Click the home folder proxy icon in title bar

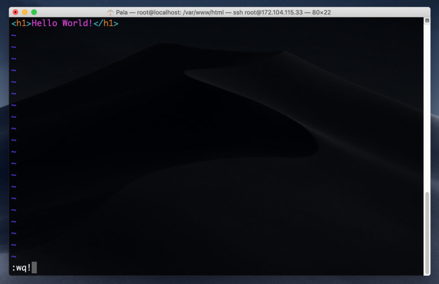pos(111,12)
